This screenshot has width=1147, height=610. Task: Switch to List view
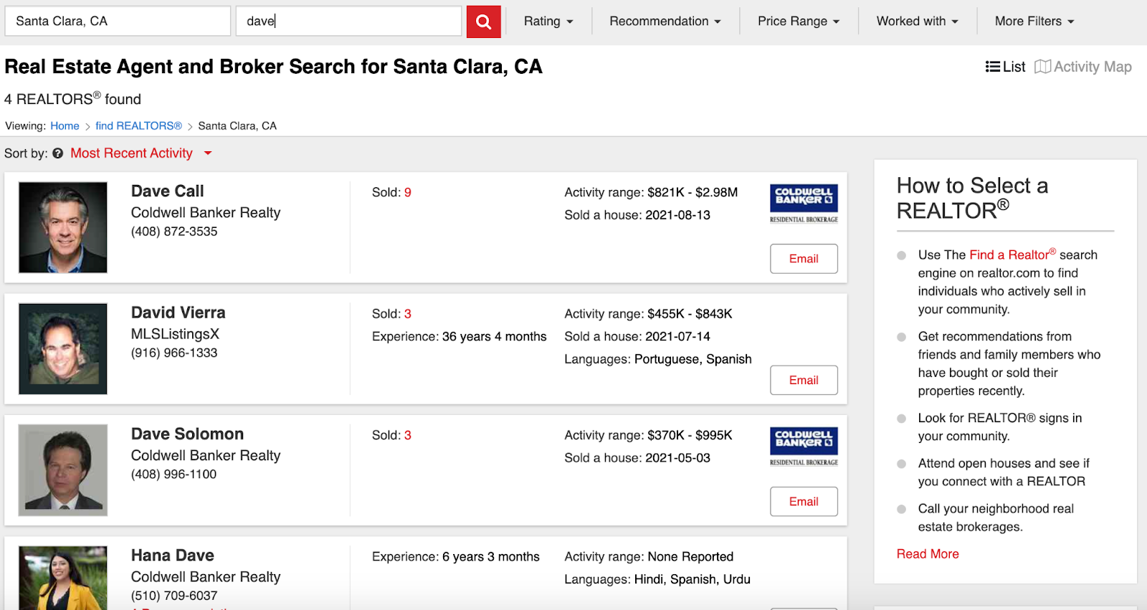(1005, 67)
